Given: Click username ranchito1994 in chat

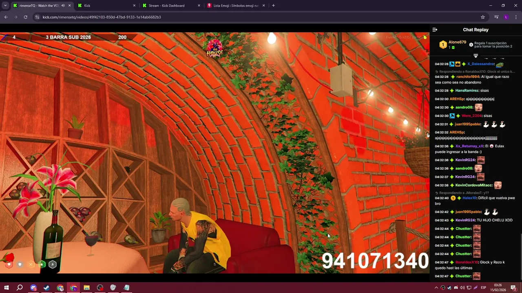Looking at the screenshot, I should click(x=468, y=77).
